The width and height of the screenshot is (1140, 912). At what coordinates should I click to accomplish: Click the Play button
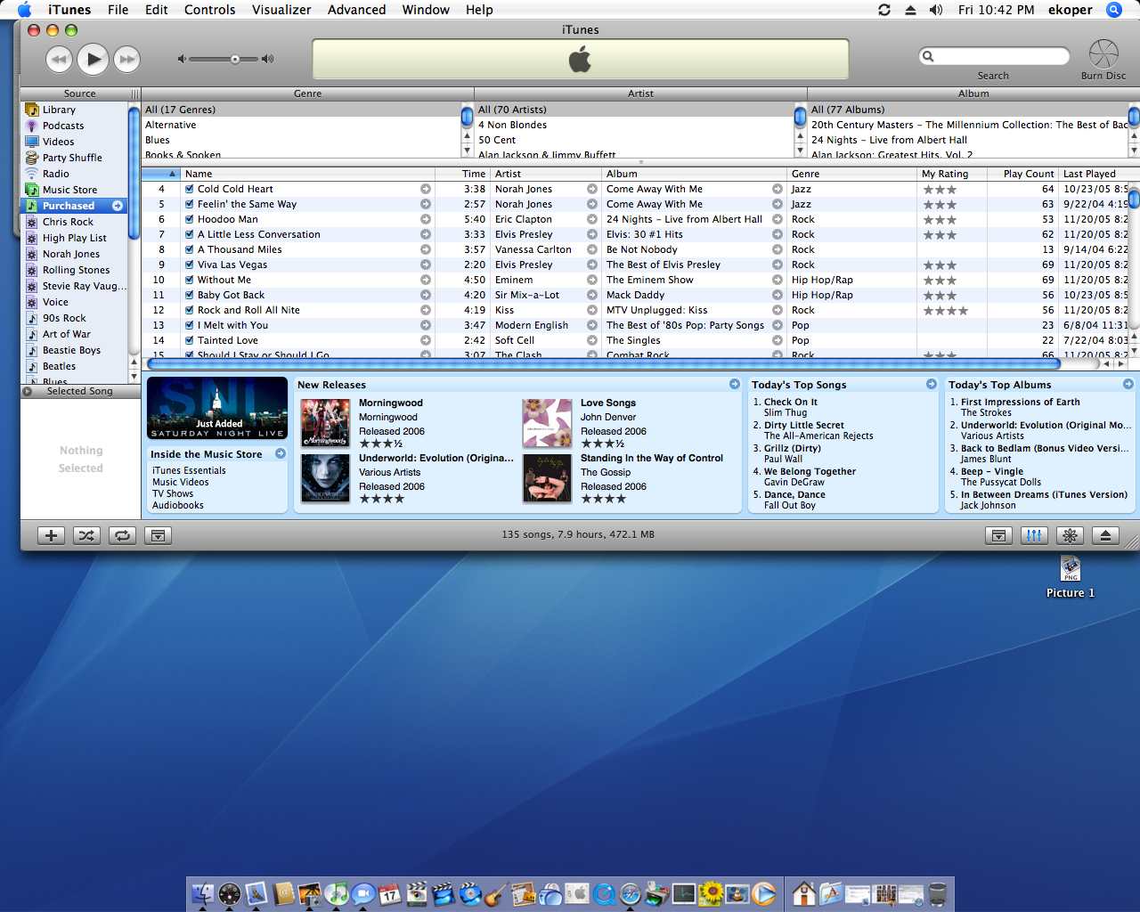(93, 60)
